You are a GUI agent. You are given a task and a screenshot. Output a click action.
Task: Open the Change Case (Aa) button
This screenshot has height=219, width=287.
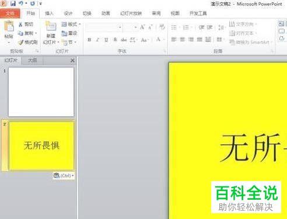pyautogui.click(x=145, y=40)
